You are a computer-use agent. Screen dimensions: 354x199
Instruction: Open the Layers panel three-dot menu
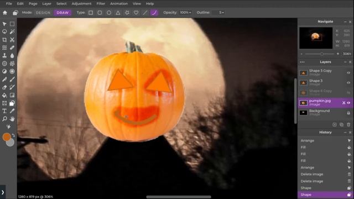pos(303,62)
